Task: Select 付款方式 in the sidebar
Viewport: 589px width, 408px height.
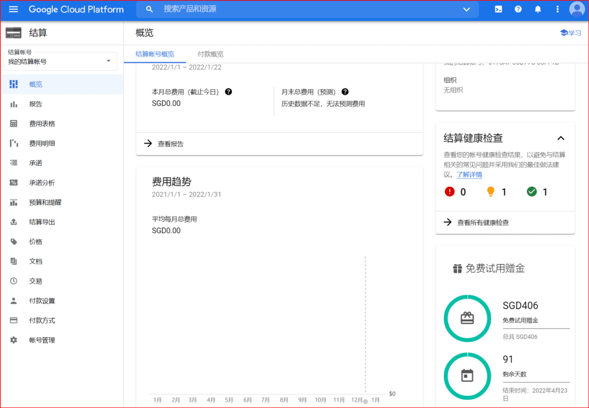Action: pyautogui.click(x=42, y=320)
